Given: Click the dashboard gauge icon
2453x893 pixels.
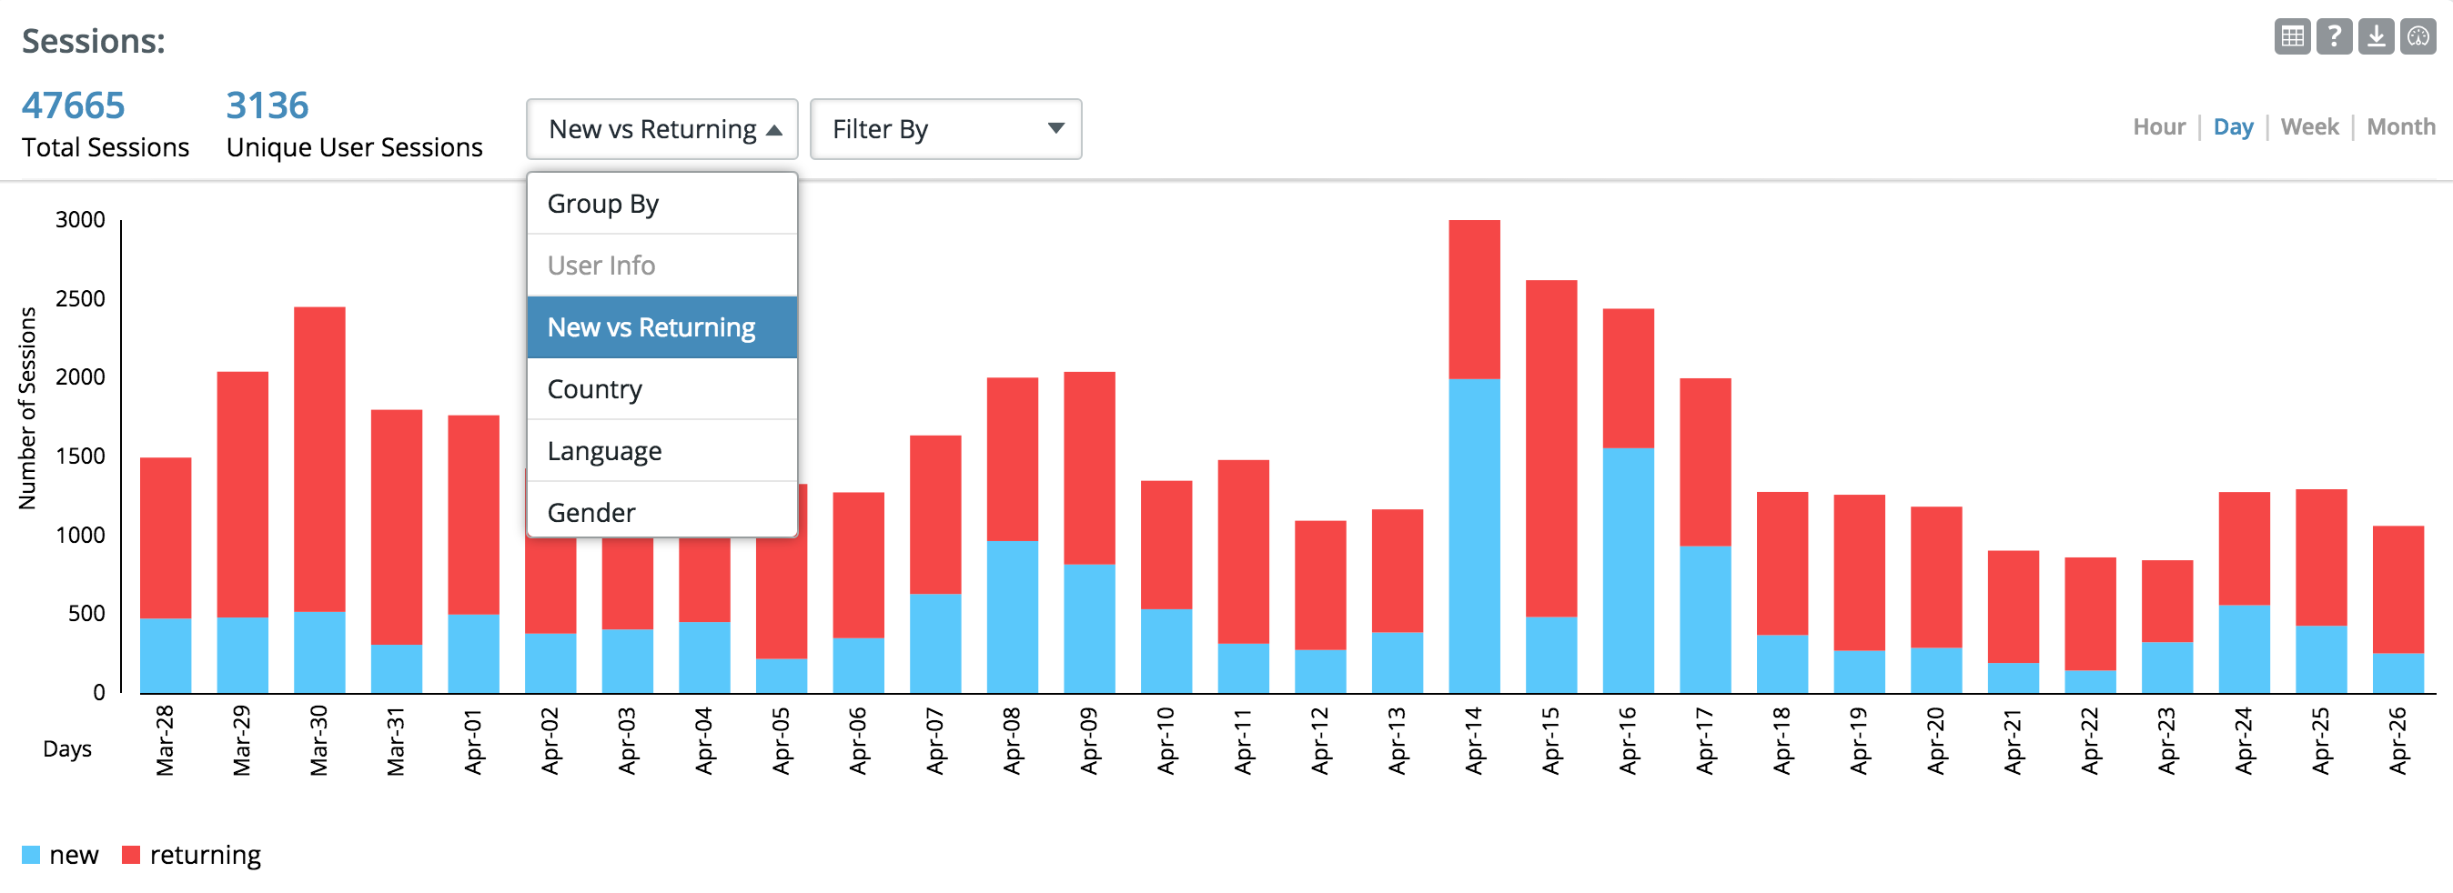Looking at the screenshot, I should 2418,36.
